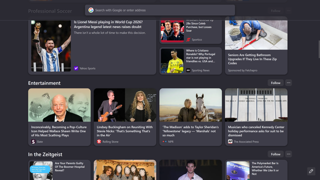Image resolution: width=320 pixels, height=180 pixels.
Task: Click the Rolling Stone source icon
Action: 99,141
